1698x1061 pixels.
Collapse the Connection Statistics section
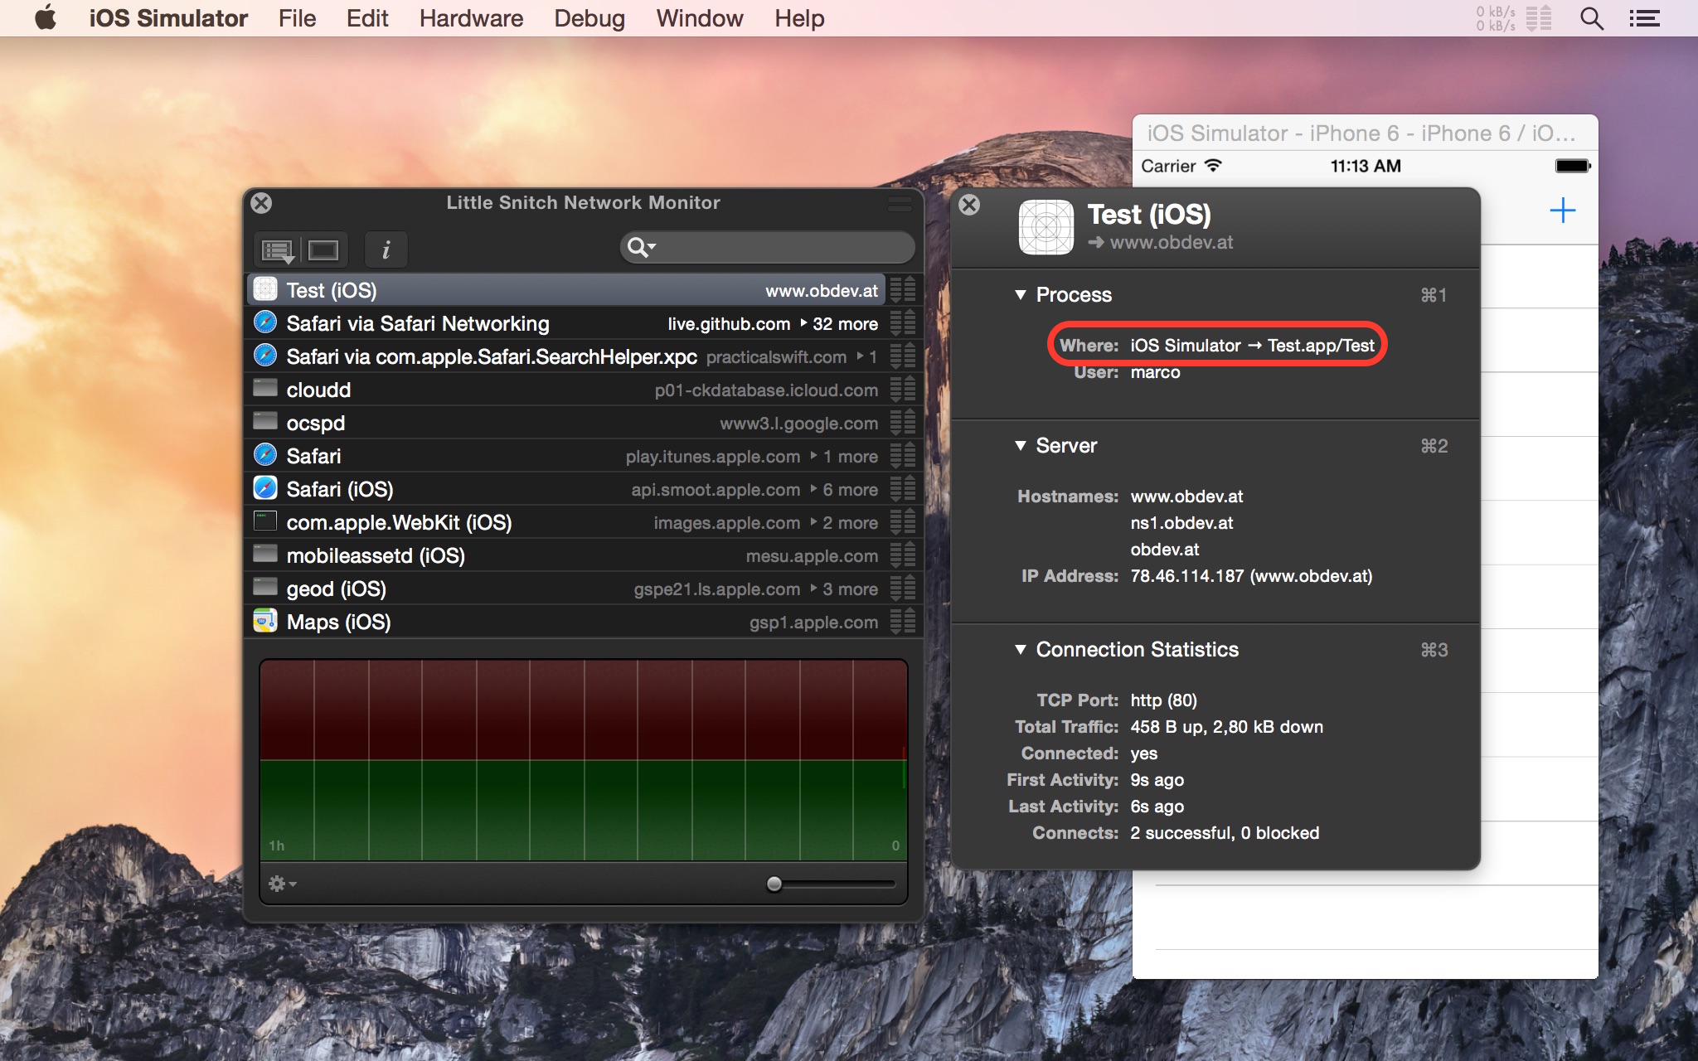click(1021, 650)
